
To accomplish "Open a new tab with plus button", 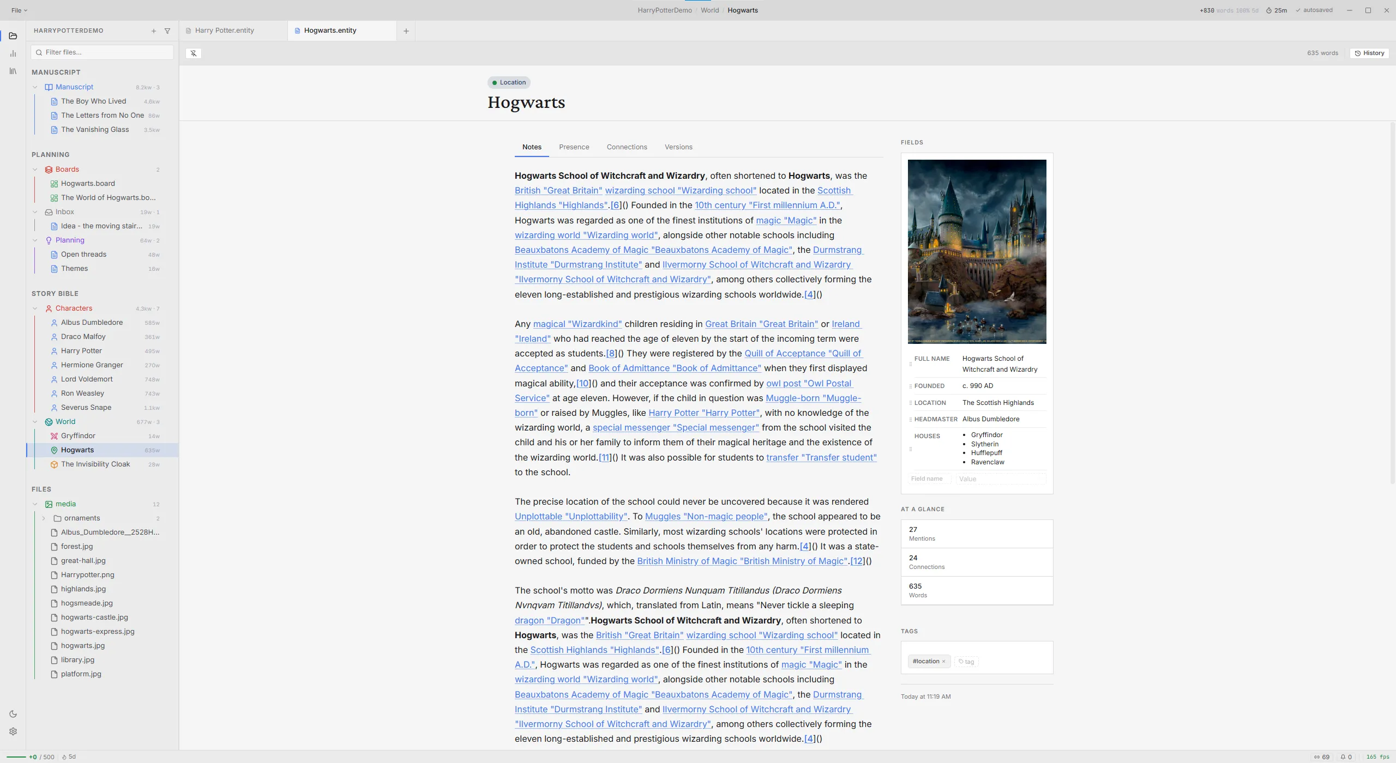I will (406, 31).
